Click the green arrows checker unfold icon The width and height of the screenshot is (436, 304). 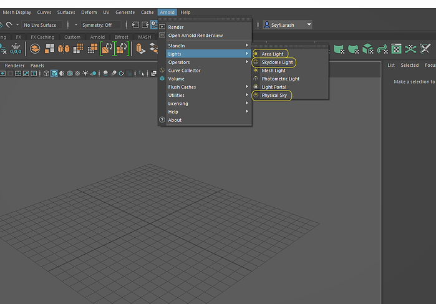pyautogui.click(x=410, y=49)
